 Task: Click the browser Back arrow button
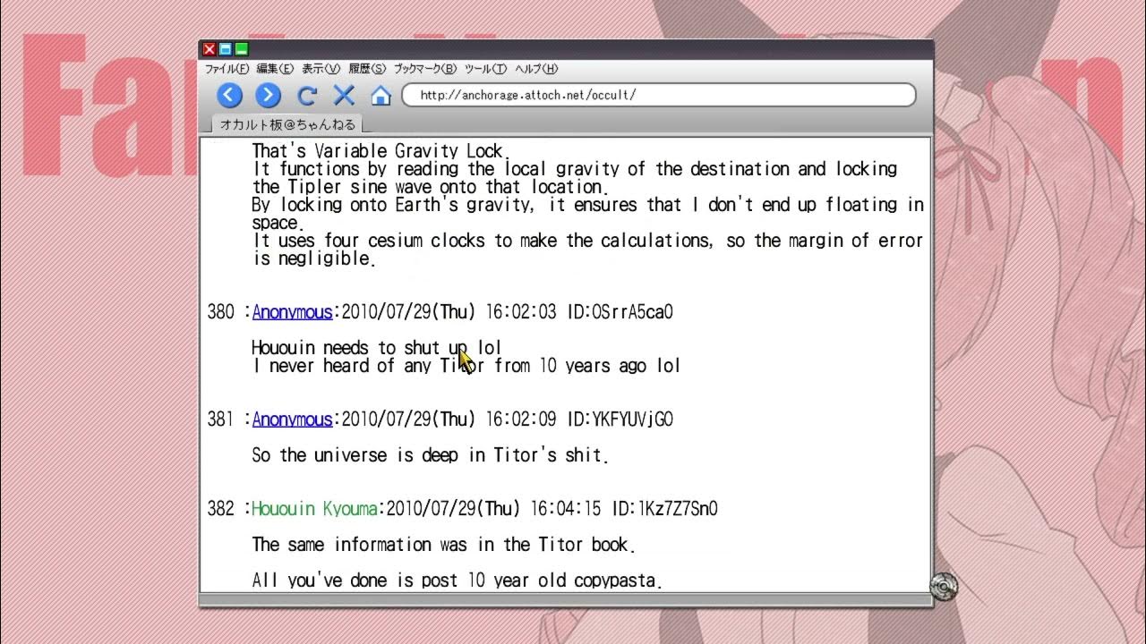(x=230, y=96)
